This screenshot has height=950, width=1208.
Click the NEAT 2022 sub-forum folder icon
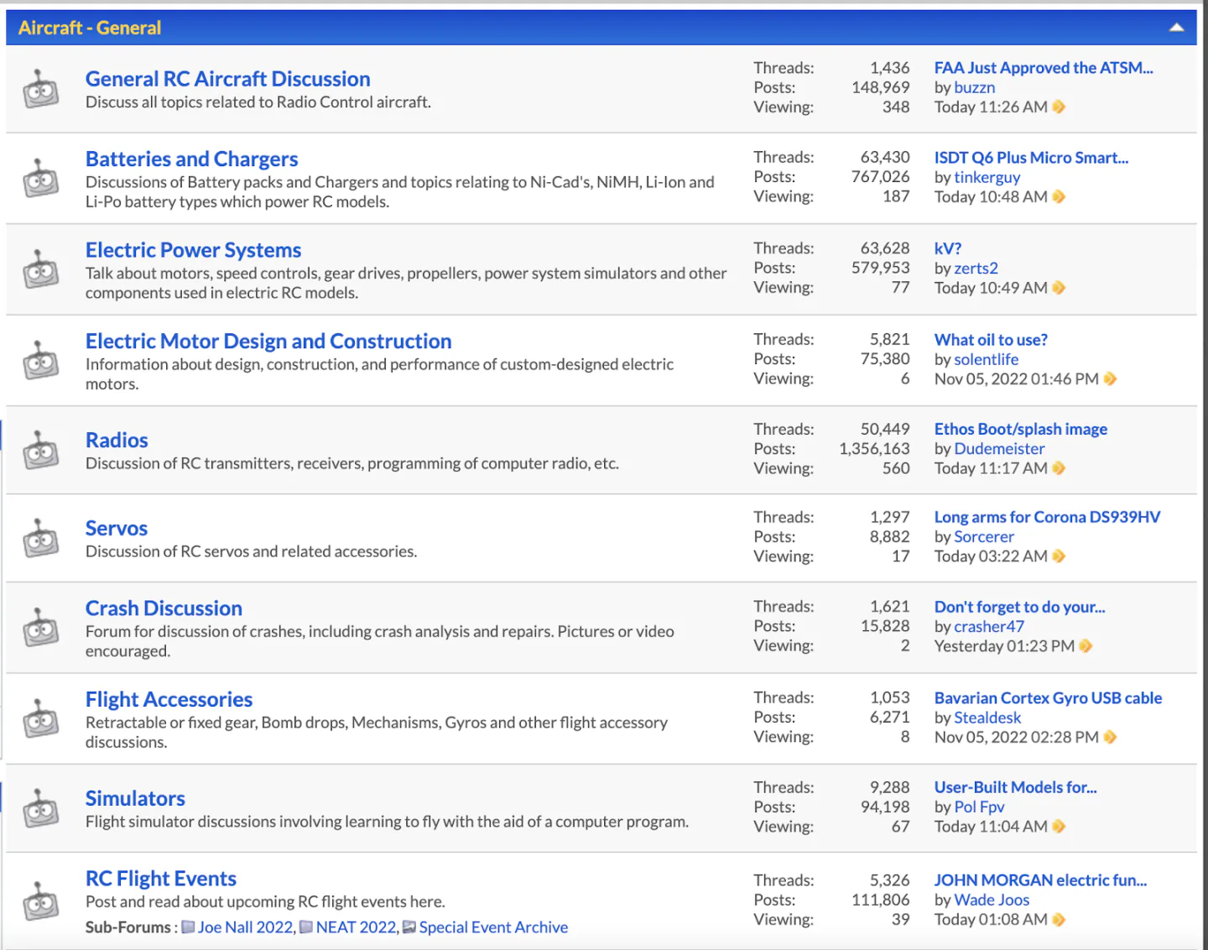(306, 927)
